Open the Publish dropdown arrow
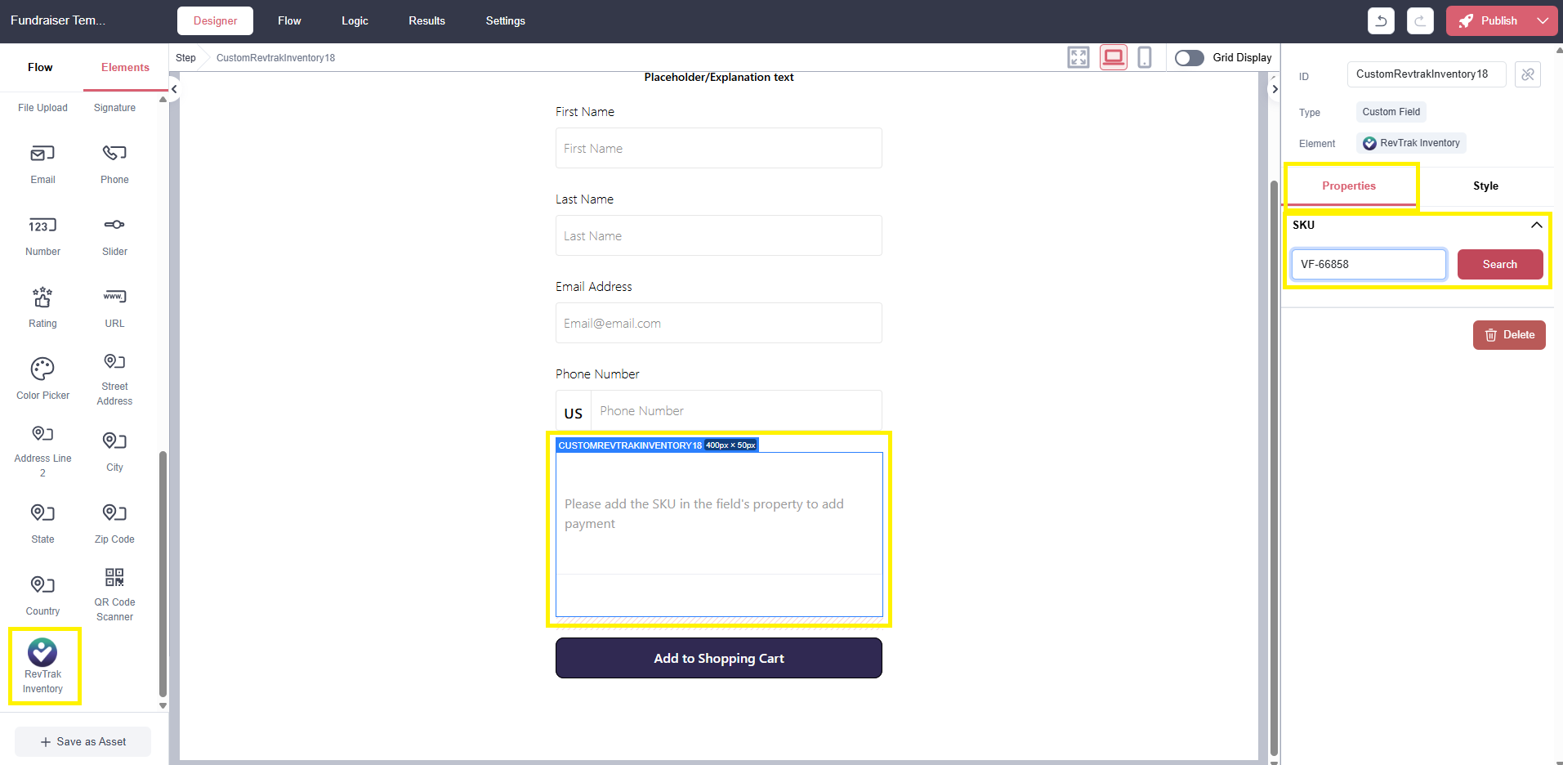Image resolution: width=1563 pixels, height=765 pixels. (x=1543, y=20)
